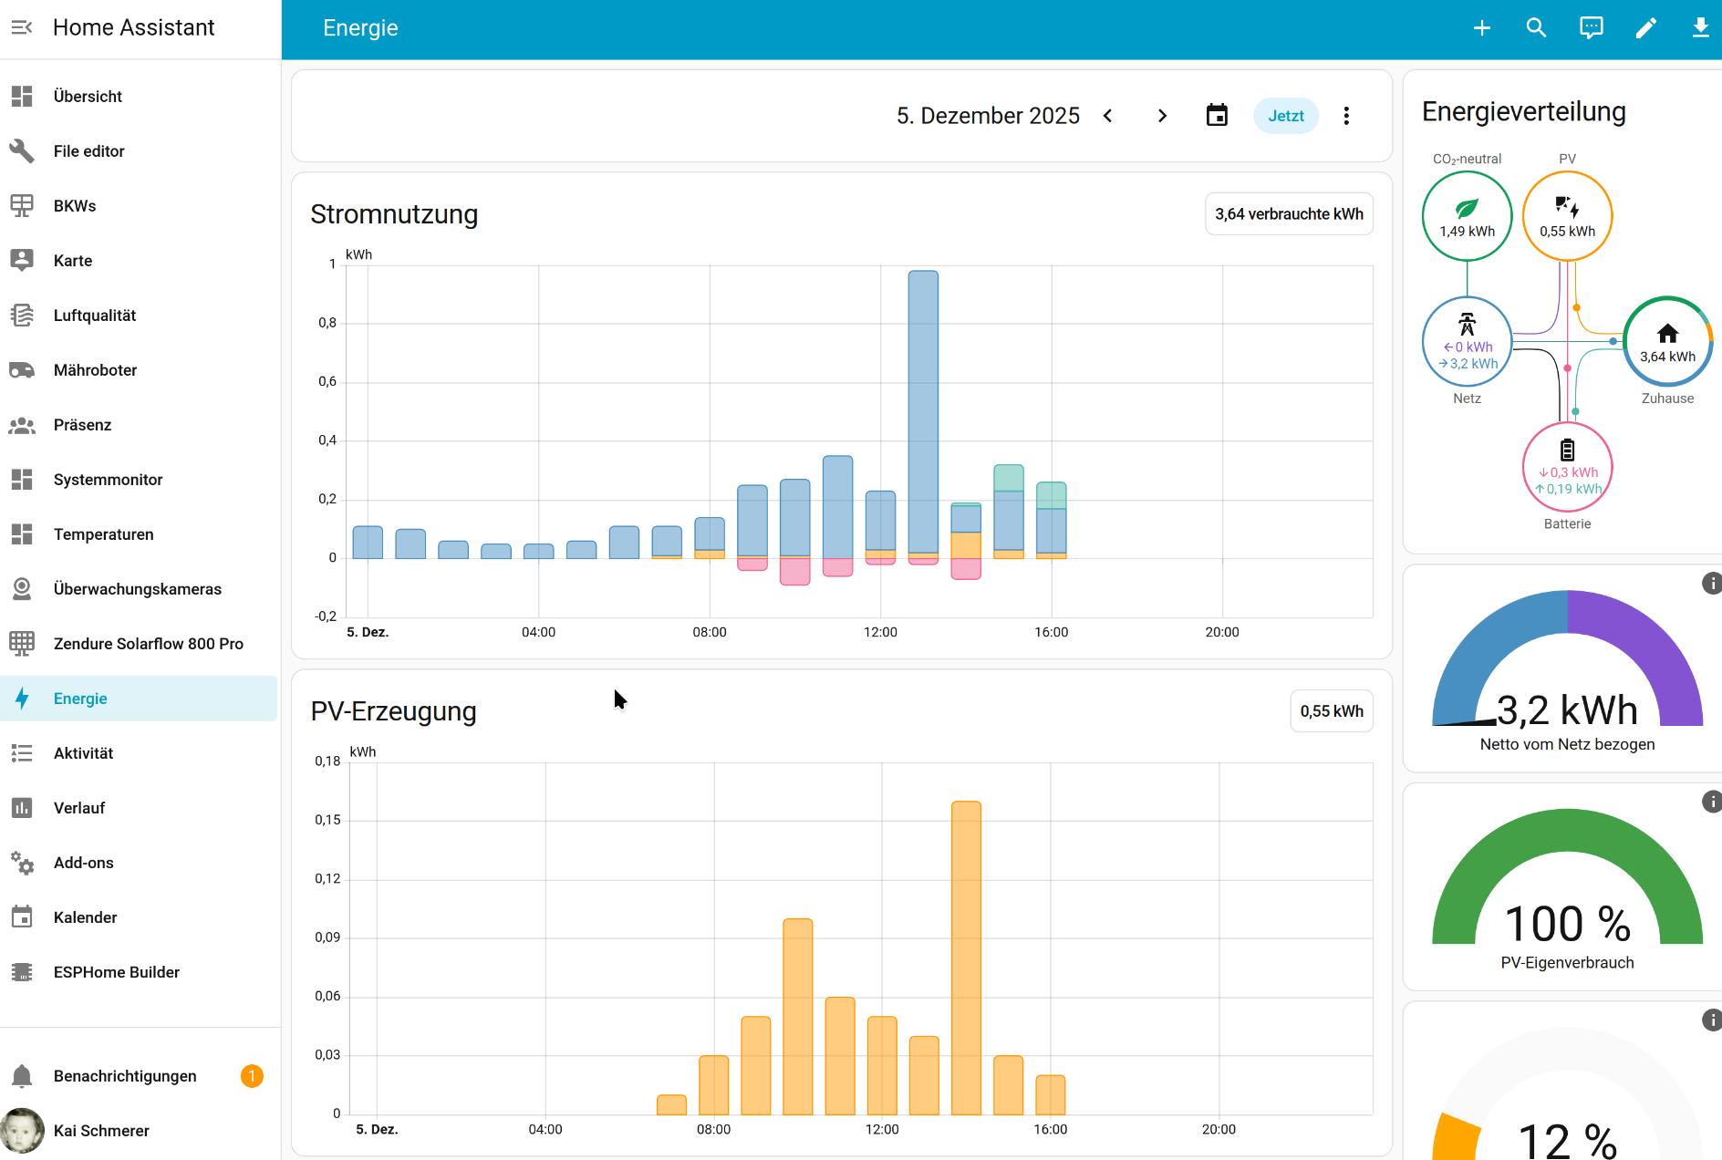Viewport: 1722px width, 1160px height.
Task: Click the tallest orange PV-Erzeugung bar
Action: point(966,958)
